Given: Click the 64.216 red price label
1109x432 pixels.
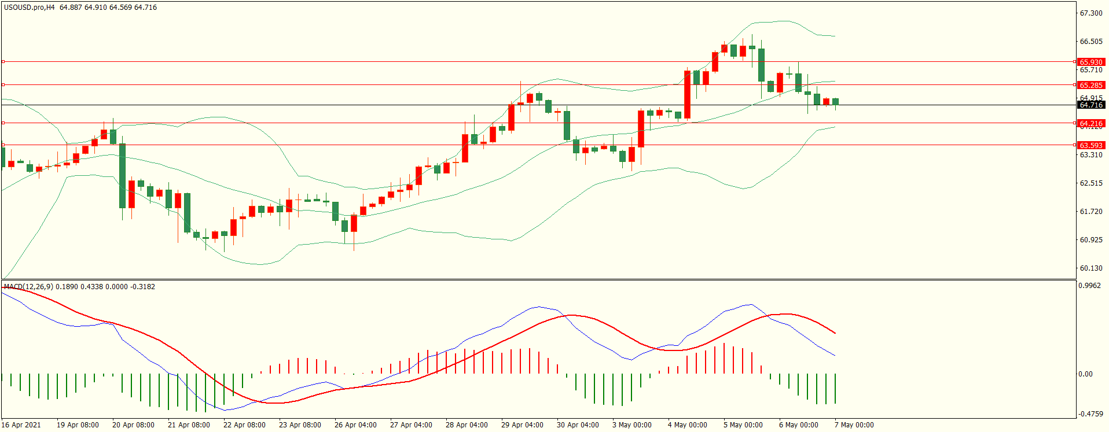Looking at the screenshot, I should [x=1091, y=123].
